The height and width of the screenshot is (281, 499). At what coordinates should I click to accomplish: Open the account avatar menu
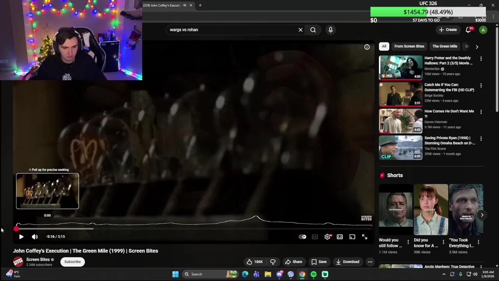pyautogui.click(x=483, y=30)
